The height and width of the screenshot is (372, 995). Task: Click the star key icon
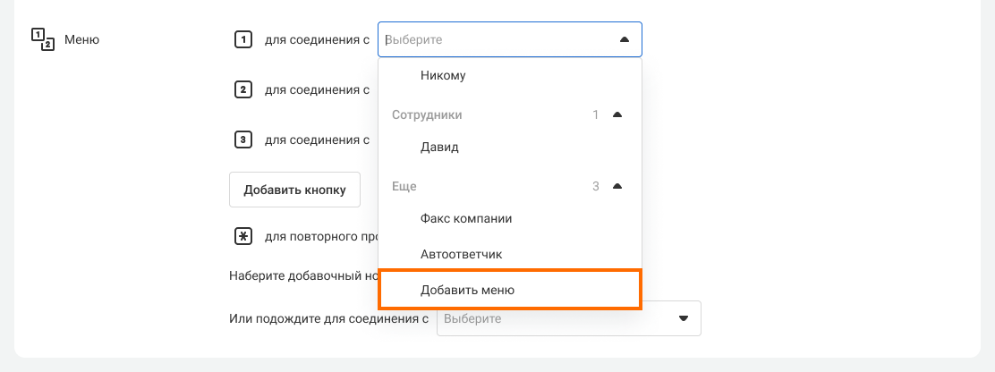(x=242, y=237)
